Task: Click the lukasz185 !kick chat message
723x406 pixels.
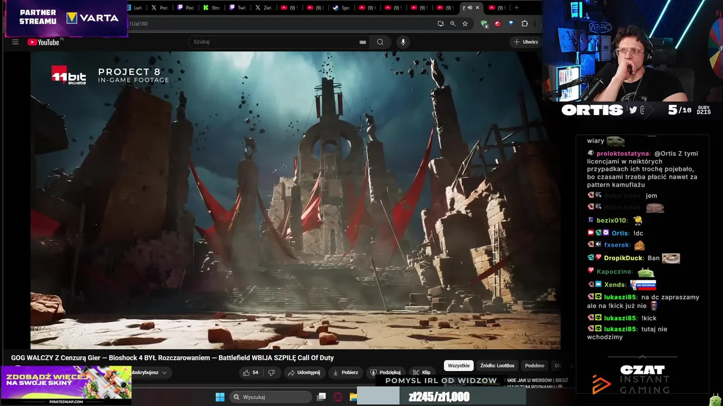Action: pos(622,318)
